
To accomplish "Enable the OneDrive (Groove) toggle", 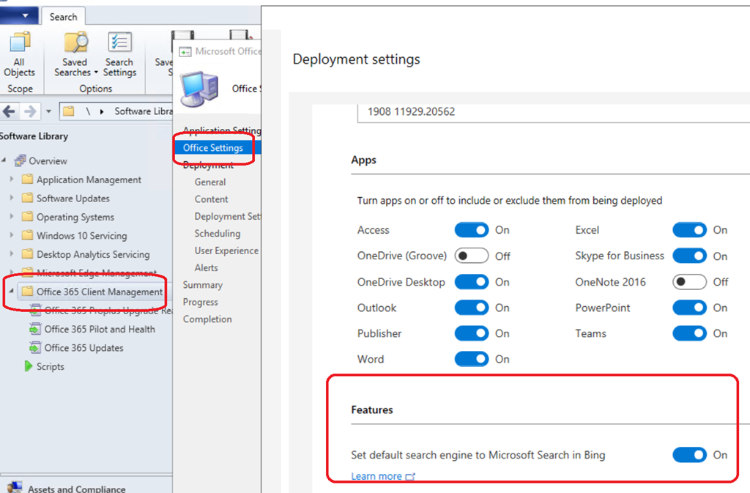I will 471,256.
